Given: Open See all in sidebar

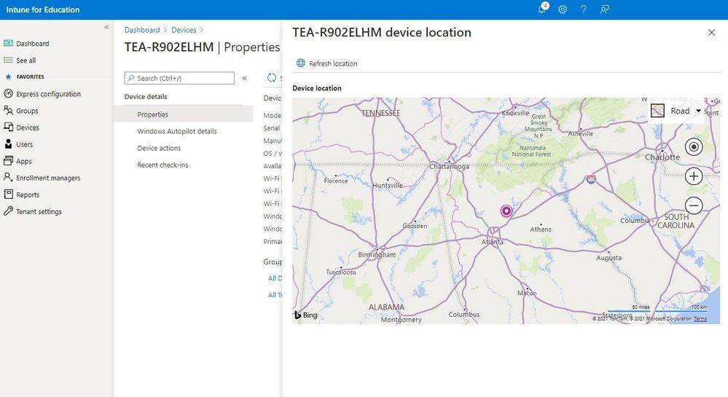Looking at the screenshot, I should [26, 60].
